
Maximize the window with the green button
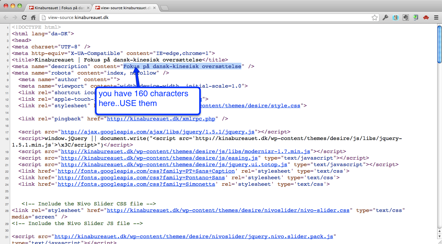tap(20, 6)
